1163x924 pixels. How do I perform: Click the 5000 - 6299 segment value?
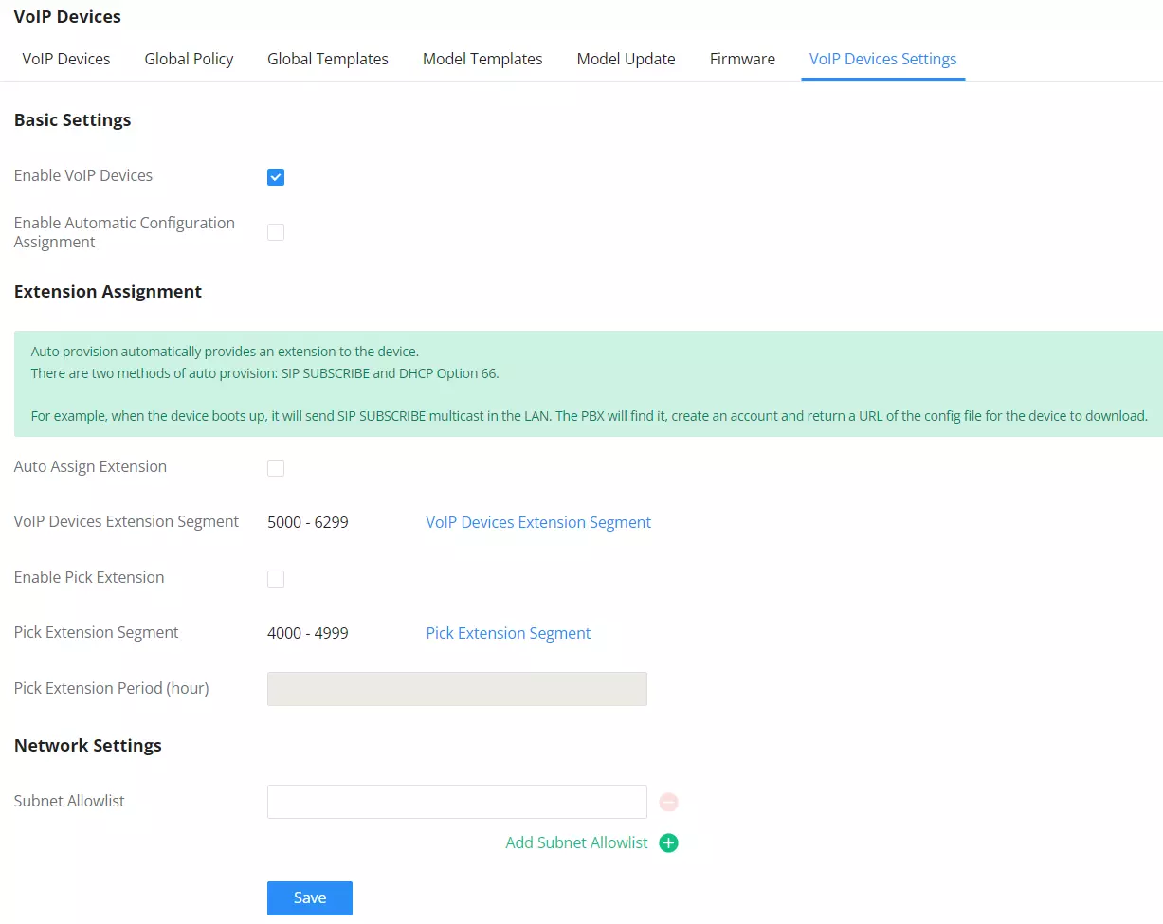click(308, 522)
